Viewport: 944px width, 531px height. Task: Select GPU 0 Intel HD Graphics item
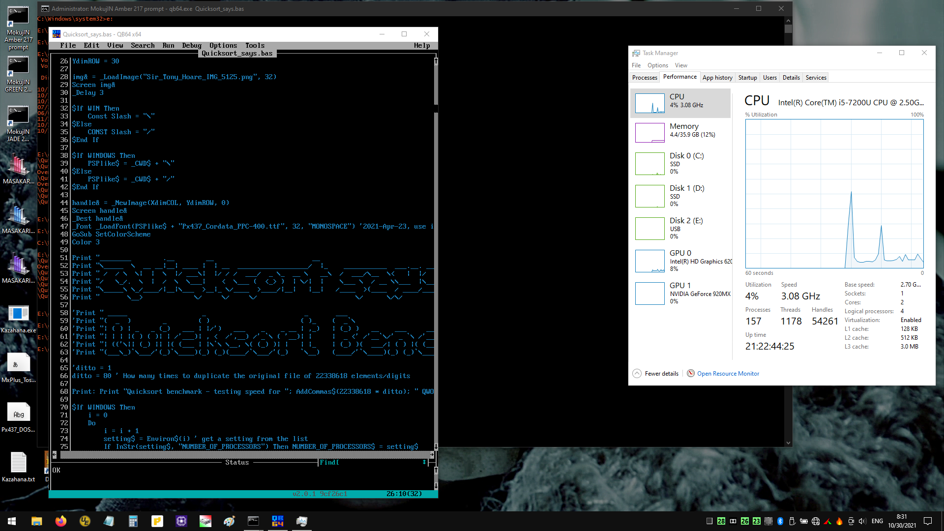(680, 261)
